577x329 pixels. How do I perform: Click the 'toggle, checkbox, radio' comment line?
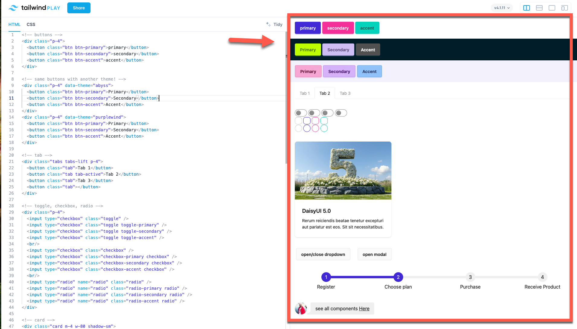tap(62, 206)
